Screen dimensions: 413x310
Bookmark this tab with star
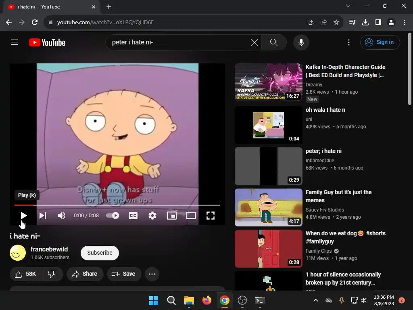[336, 23]
